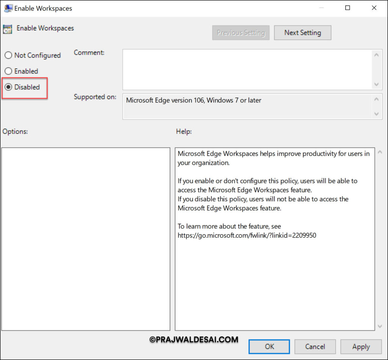This screenshot has height=360, width=388.
Task: Click the Cancel button
Action: coord(315,346)
